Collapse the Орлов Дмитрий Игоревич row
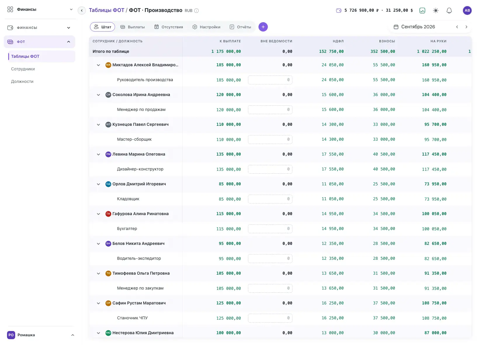The image size is (479, 345). (98, 184)
